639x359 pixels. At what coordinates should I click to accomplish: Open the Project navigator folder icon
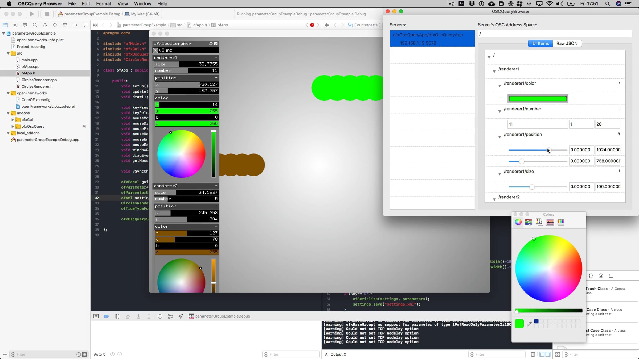pyautogui.click(x=5, y=25)
